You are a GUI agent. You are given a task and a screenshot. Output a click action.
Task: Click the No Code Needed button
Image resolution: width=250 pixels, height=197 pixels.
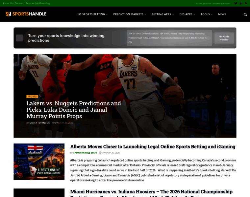(224, 38)
